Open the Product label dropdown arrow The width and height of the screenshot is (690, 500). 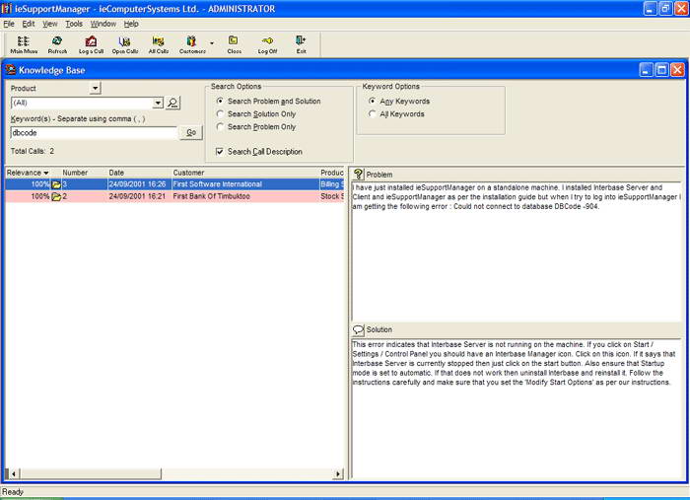pos(95,88)
